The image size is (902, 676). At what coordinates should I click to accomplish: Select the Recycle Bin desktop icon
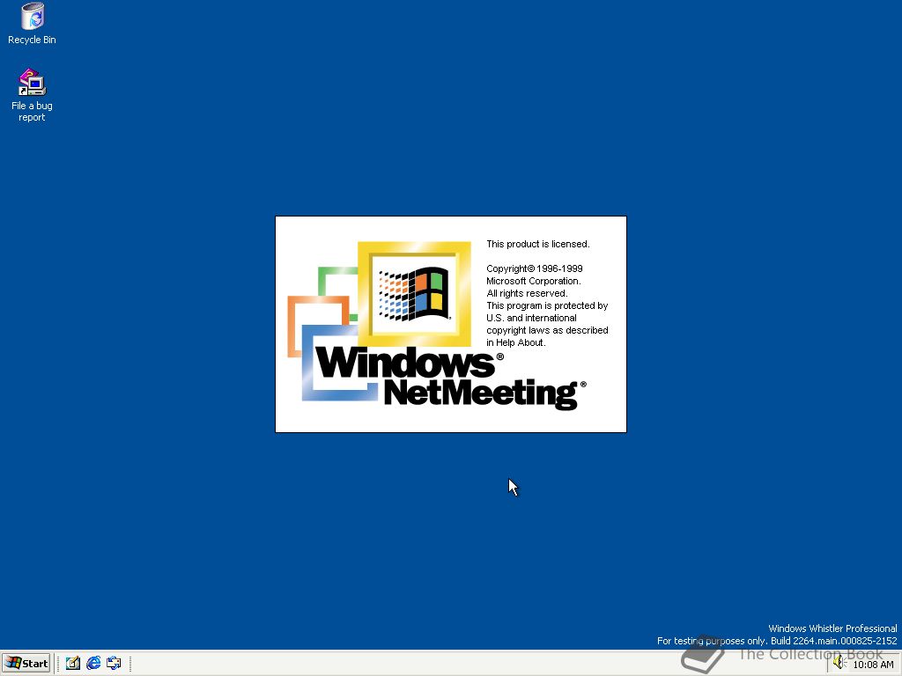pos(32,23)
